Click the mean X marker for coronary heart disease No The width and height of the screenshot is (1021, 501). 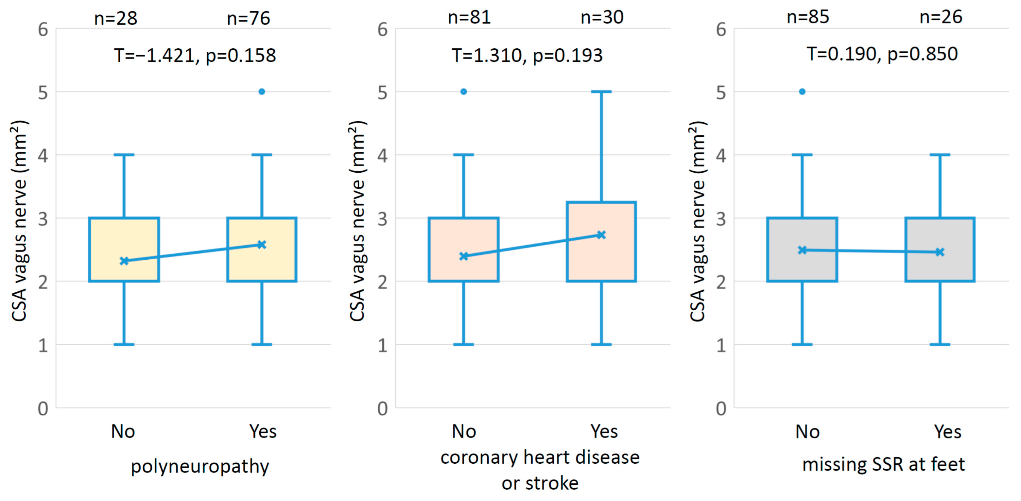coord(463,256)
